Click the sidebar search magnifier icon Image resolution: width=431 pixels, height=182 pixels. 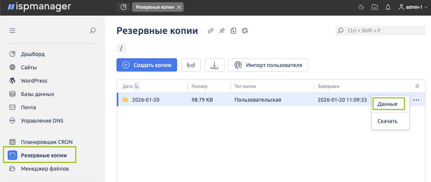92,31
